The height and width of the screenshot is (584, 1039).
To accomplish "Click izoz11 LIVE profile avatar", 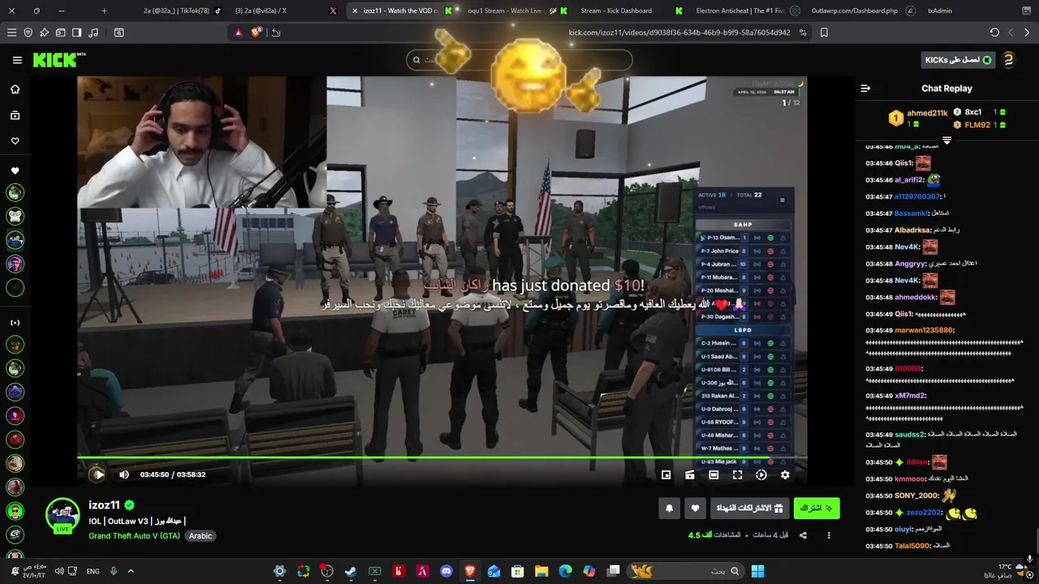I will 63,515.
